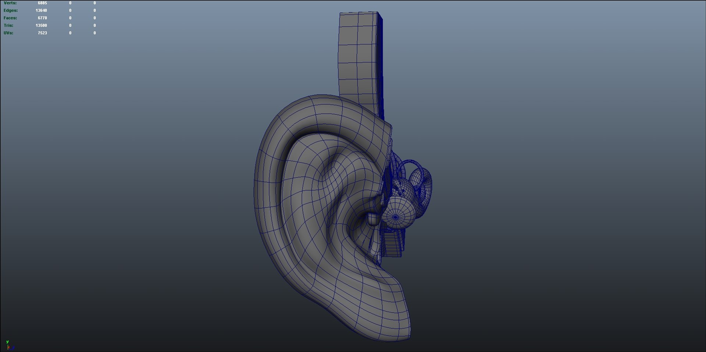This screenshot has width=706, height=352.
Task: Select the face count value 6770
Action: 42,18
